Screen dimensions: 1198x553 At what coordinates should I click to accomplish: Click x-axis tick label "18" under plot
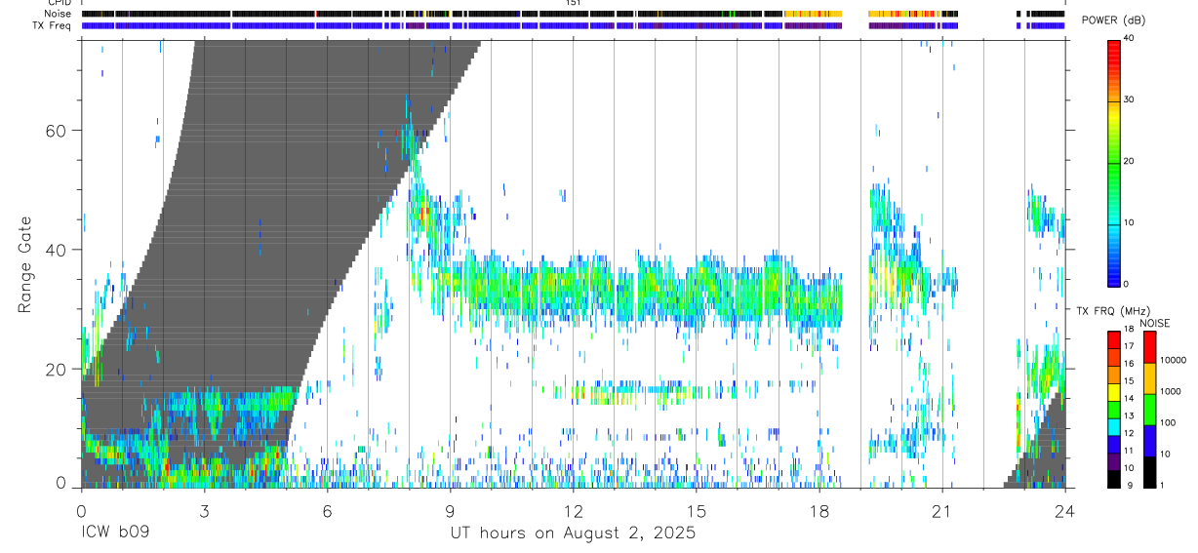click(x=819, y=510)
